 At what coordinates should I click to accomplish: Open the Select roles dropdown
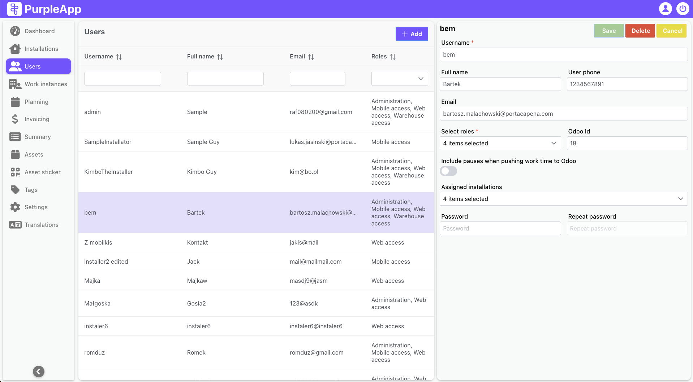tap(500, 143)
